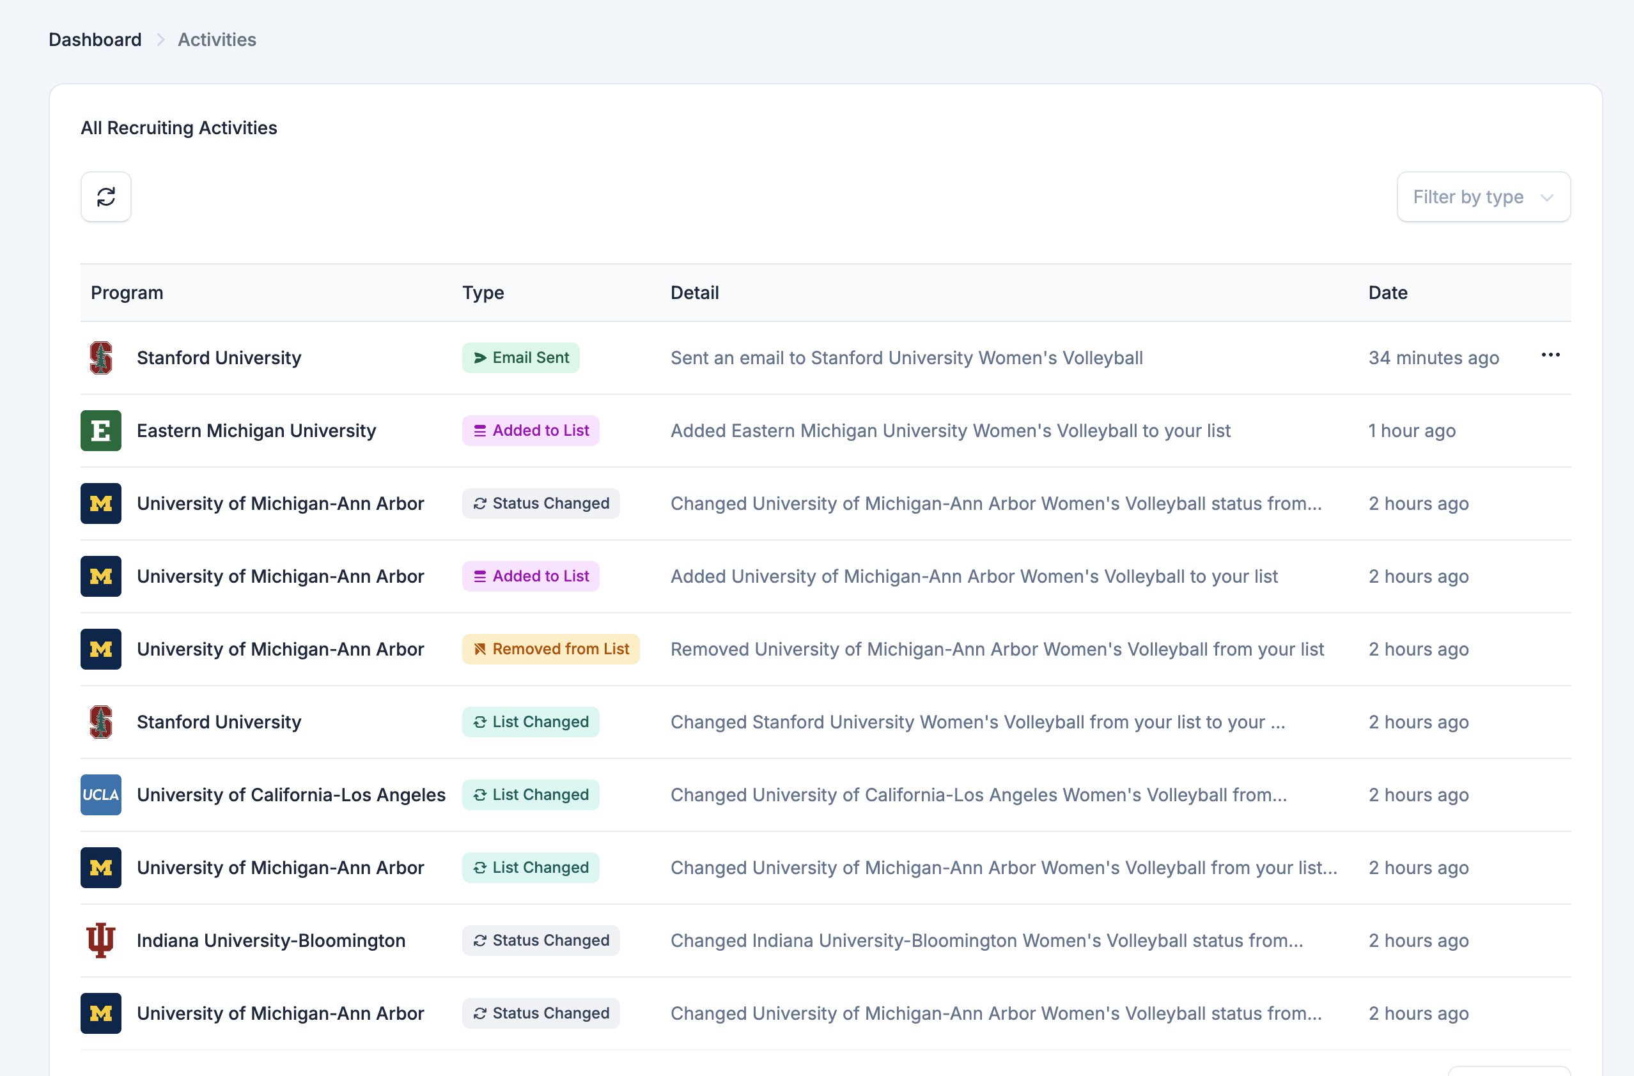Open the Filter by type dropdown
Screen dimensions: 1634x1076
point(1483,197)
